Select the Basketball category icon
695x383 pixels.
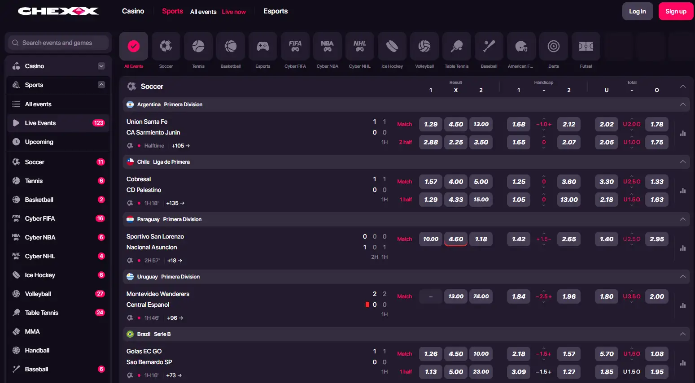pyautogui.click(x=231, y=46)
